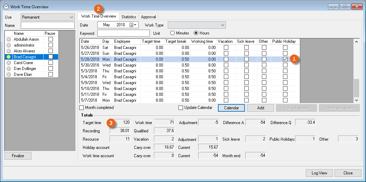Screen dimensions: 366x182
Task: Click into the Keyword input field
Action: click(x=123, y=33)
